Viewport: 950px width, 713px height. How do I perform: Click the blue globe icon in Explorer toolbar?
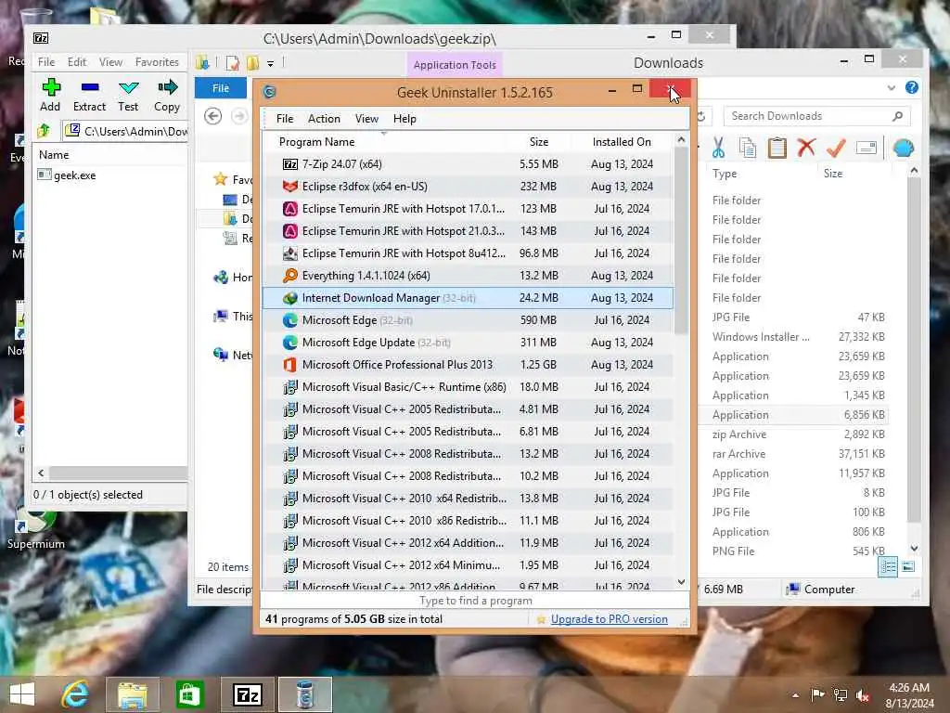pos(904,148)
